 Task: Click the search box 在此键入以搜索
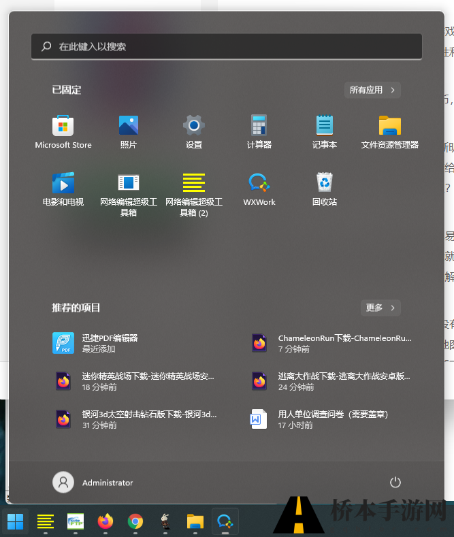pos(226,46)
